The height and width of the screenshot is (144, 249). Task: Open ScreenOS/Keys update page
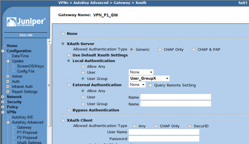30,66
